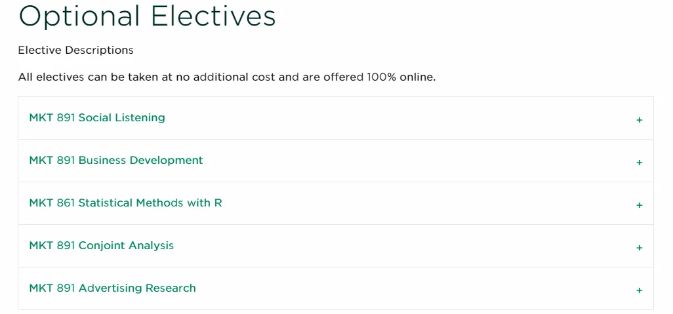Click the plus icon beside Social Listening

(x=639, y=120)
